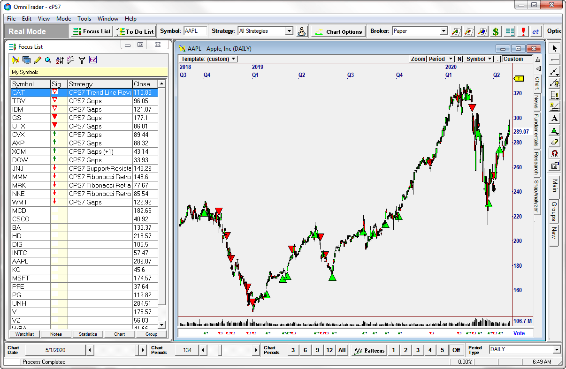Select the arrow pointer tool in right toolbar
566x369 pixels.
point(554,48)
